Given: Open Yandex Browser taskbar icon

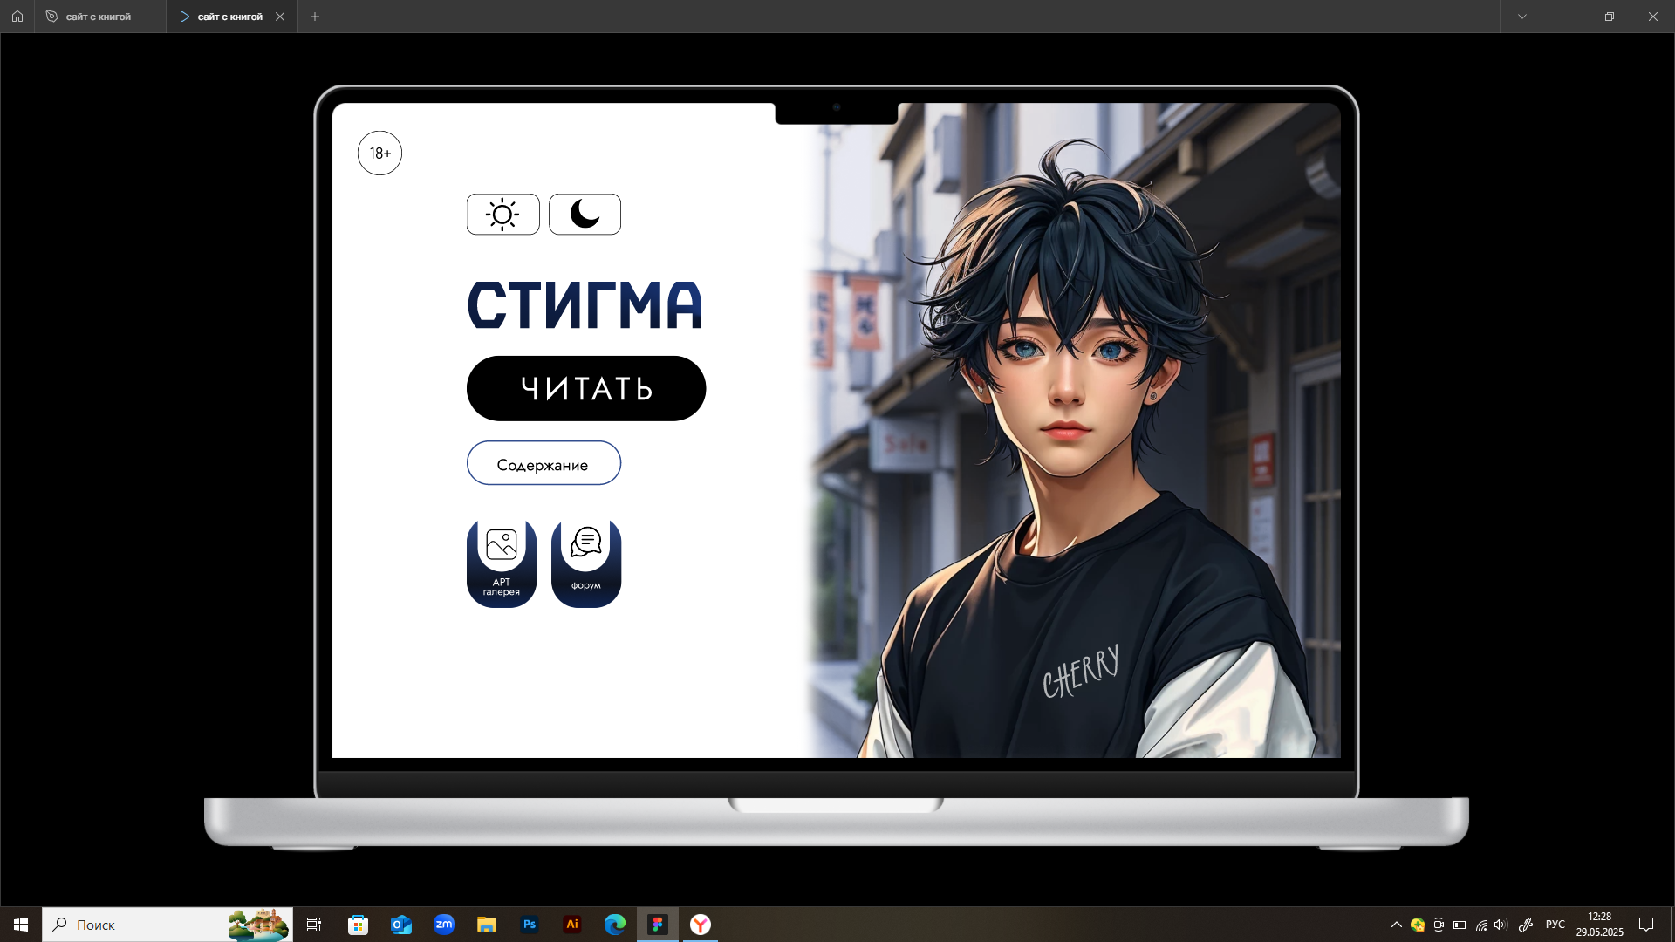Looking at the screenshot, I should click(701, 925).
